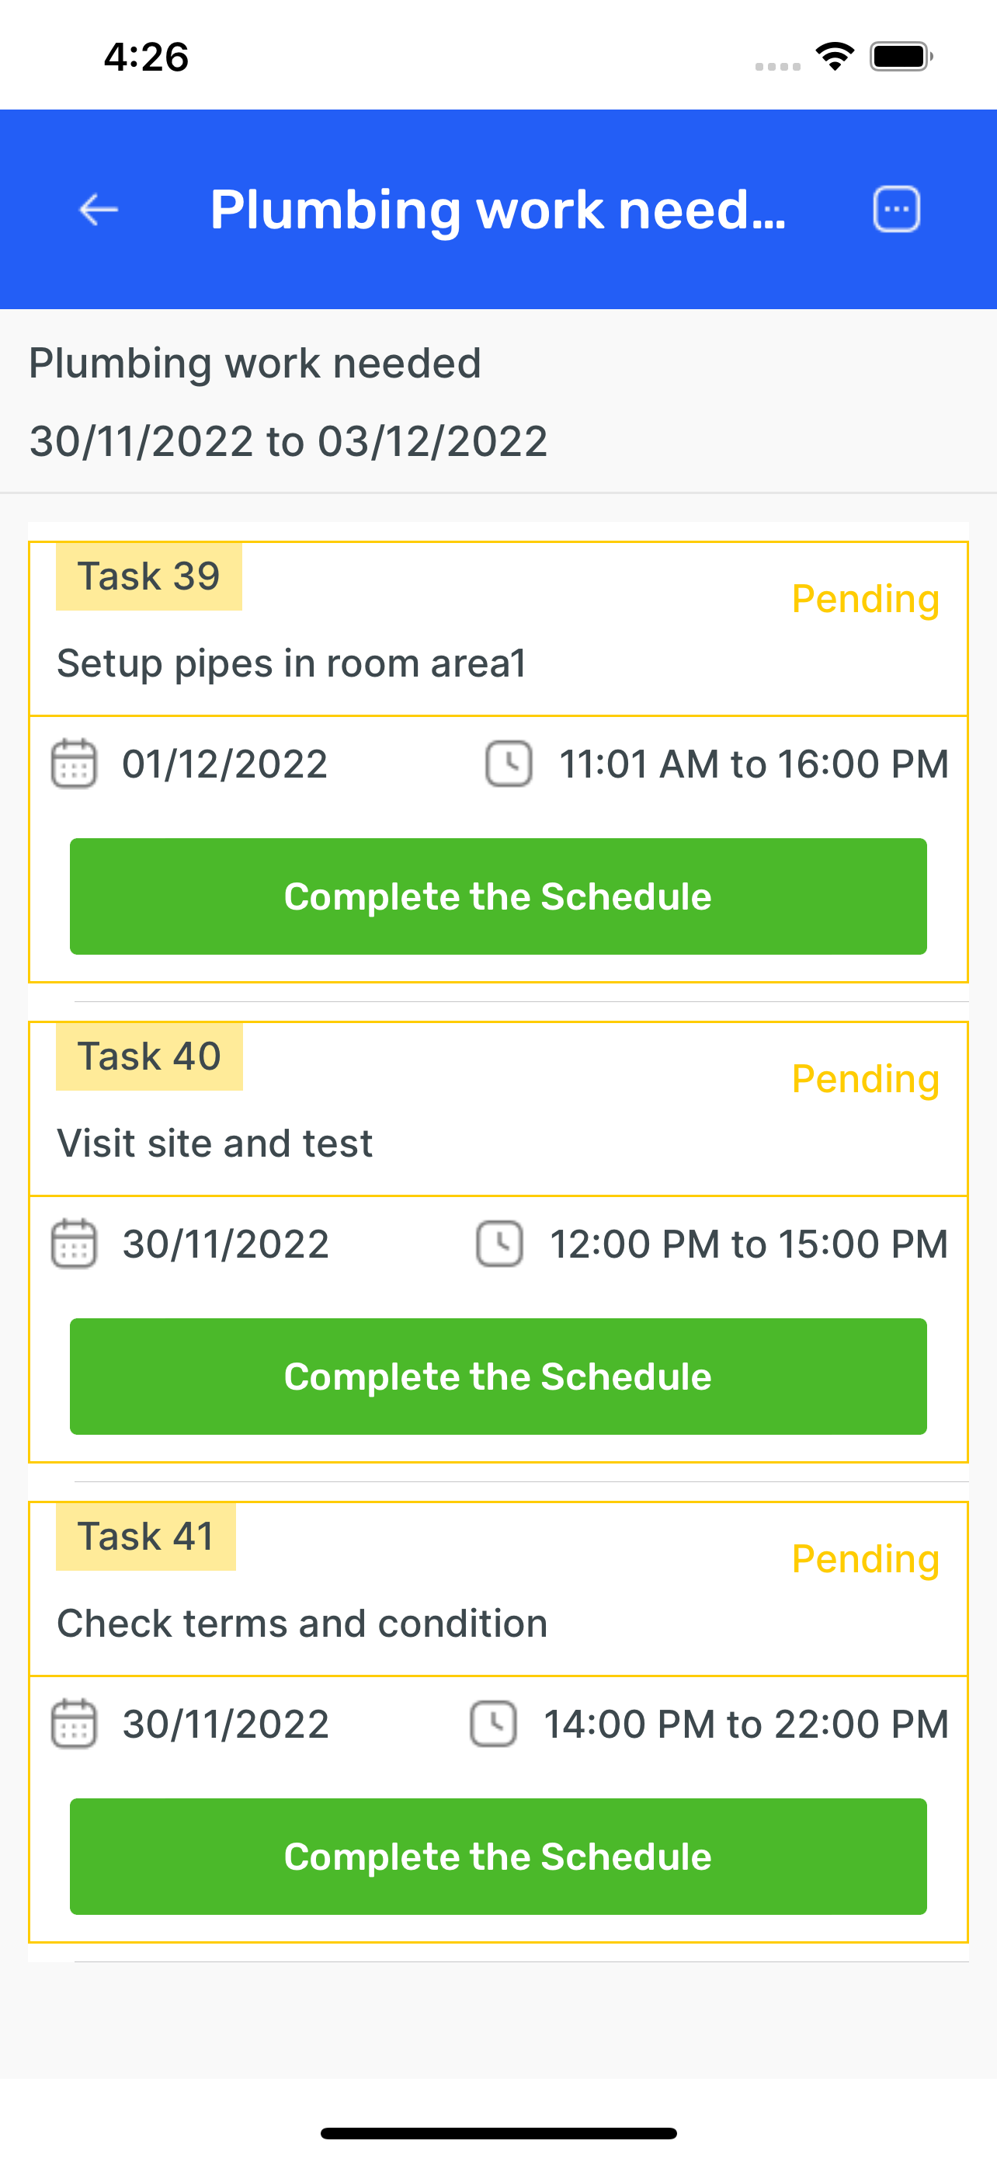
Task: Select "Setup pipes in room area1" description
Action: (x=291, y=663)
